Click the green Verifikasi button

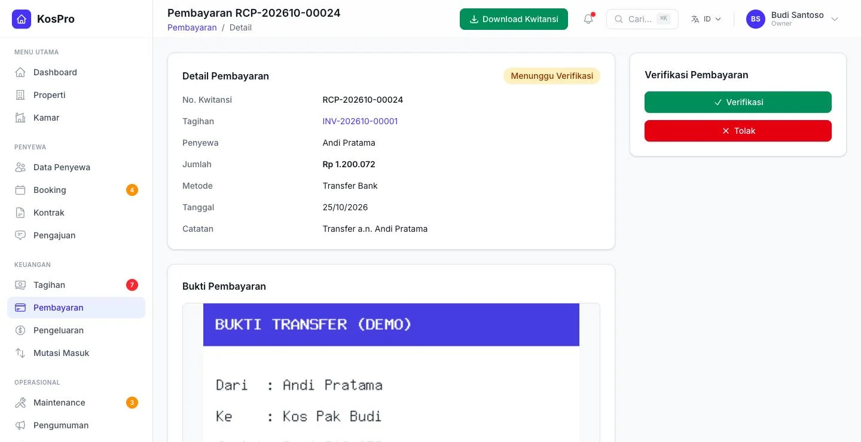click(738, 102)
